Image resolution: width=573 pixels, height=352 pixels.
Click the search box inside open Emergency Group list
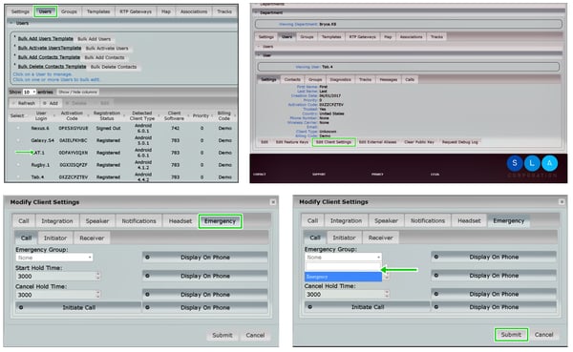click(343, 267)
